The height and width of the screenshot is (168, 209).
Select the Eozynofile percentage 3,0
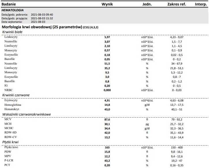coord(107,77)
